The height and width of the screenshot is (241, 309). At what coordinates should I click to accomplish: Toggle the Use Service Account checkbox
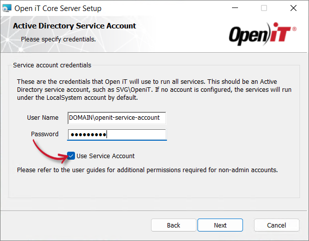click(x=71, y=156)
